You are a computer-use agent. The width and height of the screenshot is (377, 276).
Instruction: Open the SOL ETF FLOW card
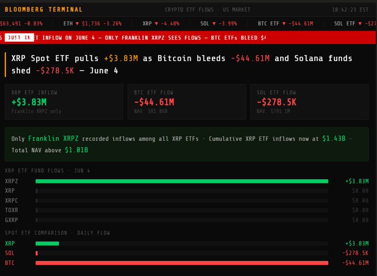(x=309, y=102)
